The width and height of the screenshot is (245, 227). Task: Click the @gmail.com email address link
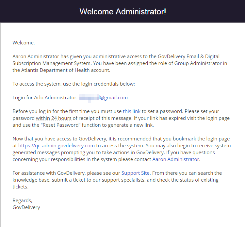pyautogui.click(x=114, y=98)
